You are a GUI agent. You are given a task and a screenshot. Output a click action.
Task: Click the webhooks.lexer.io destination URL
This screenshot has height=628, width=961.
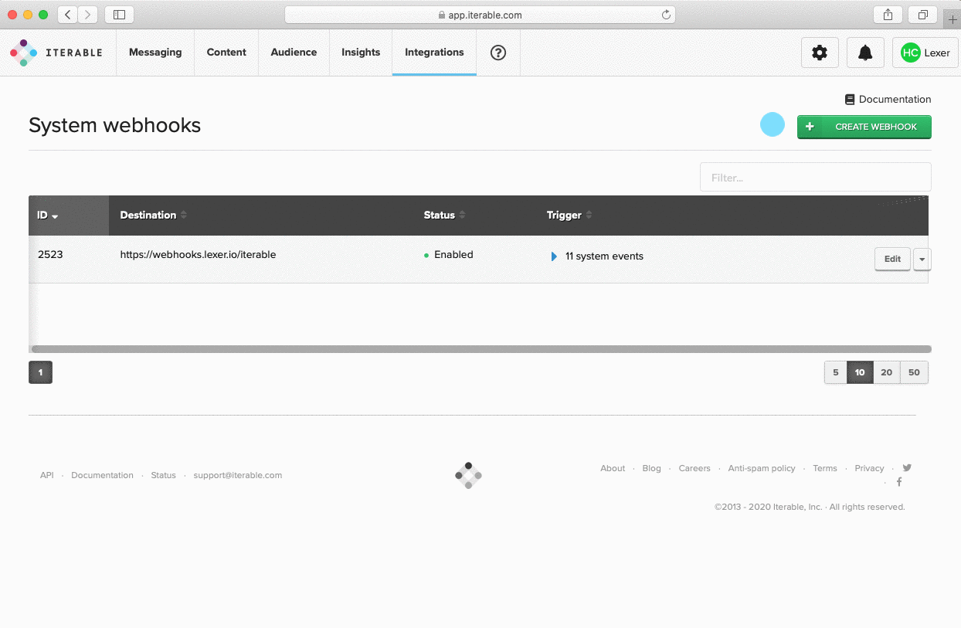[x=198, y=255]
